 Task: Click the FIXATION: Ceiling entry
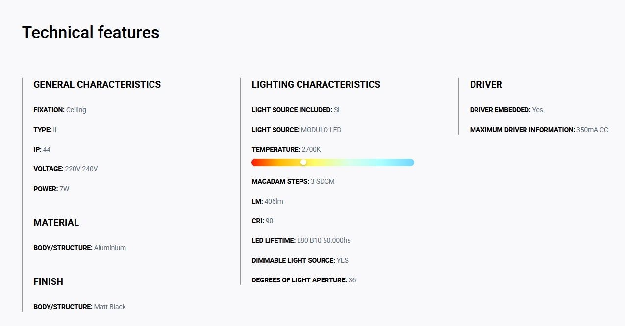(60, 110)
